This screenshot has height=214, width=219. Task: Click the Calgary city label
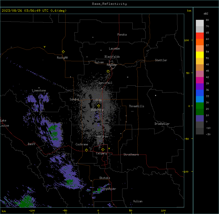pos(101,153)
